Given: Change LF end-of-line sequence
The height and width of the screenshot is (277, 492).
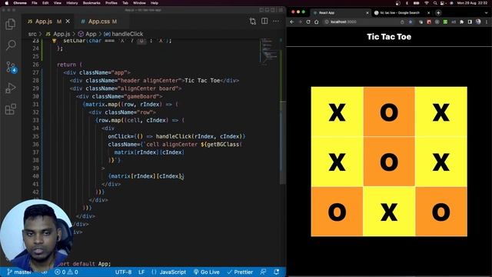Looking at the screenshot, I should pos(141,272).
